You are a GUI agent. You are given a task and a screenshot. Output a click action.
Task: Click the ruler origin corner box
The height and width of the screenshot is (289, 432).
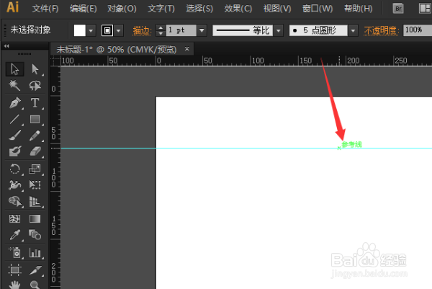coord(55,61)
